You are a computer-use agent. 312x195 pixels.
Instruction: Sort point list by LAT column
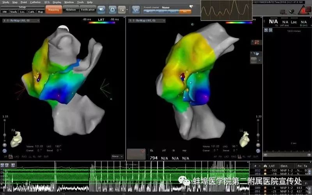(x=272, y=166)
